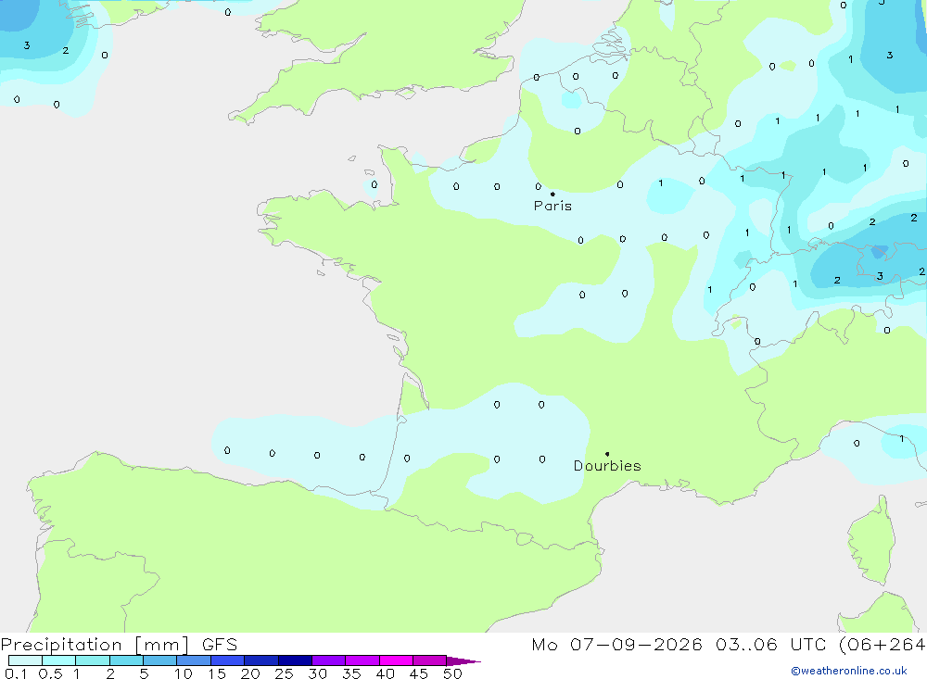The height and width of the screenshot is (679, 927).
Task: Click the '50' legend scale value
Action: click(453, 673)
